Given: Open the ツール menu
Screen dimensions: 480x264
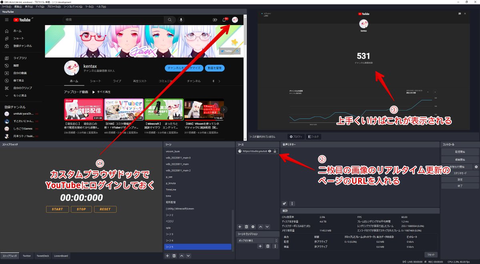Looking at the screenshot, I should coord(89,7).
